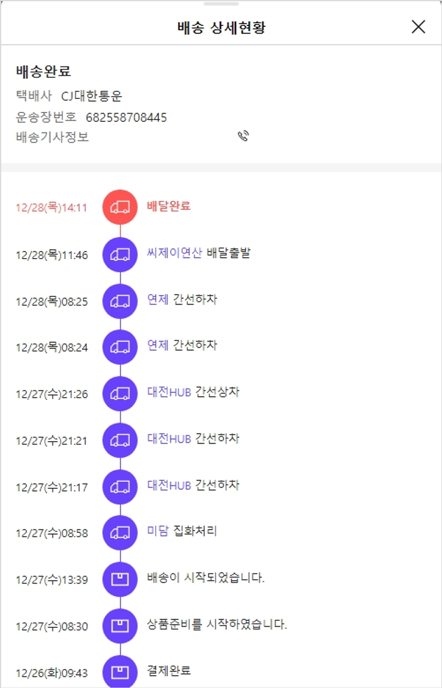Open the 미담 pickup location link
This screenshot has height=688, width=442.
[157, 532]
